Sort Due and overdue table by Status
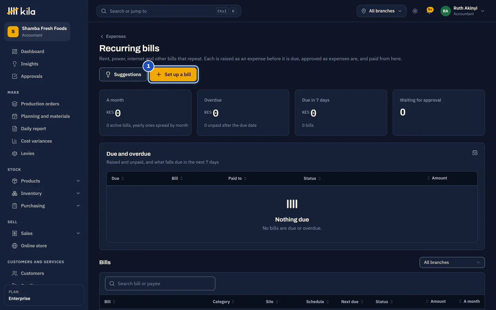 312,178
